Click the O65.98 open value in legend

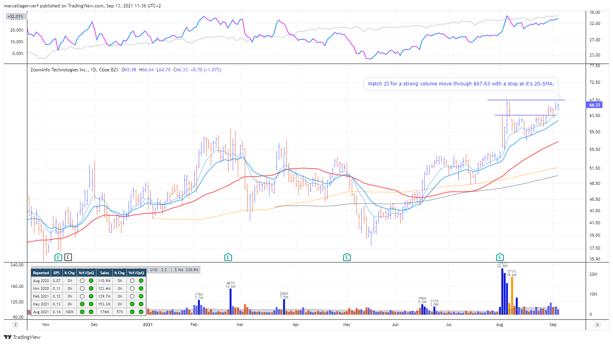(129, 70)
